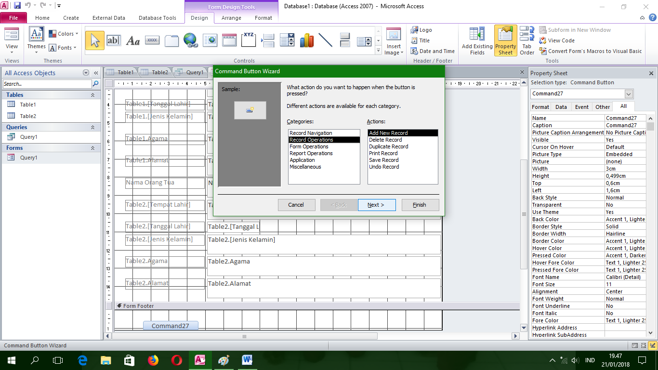Select the Line control
This screenshot has height=370, width=658.
coord(326,40)
